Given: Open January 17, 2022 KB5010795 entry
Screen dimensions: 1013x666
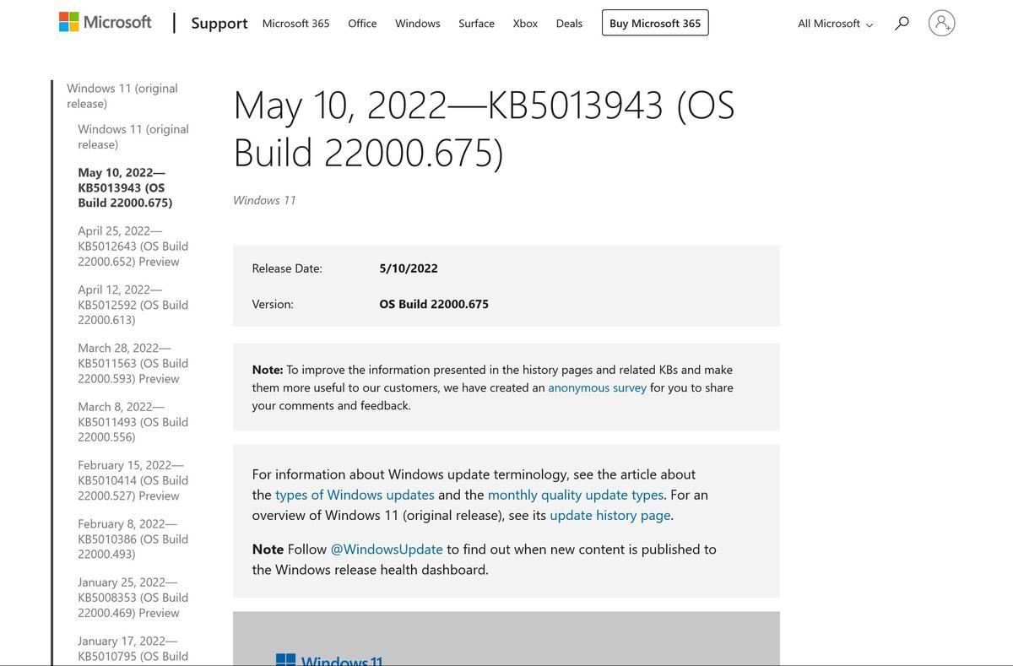Looking at the screenshot, I should pyautogui.click(x=133, y=648).
